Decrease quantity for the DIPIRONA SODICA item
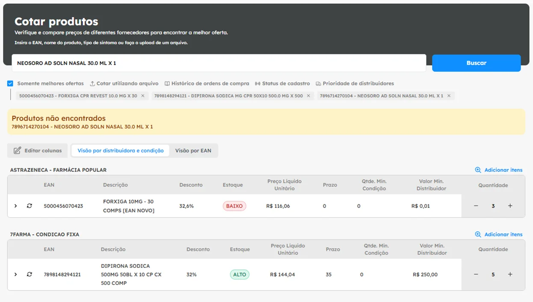 tap(476, 275)
